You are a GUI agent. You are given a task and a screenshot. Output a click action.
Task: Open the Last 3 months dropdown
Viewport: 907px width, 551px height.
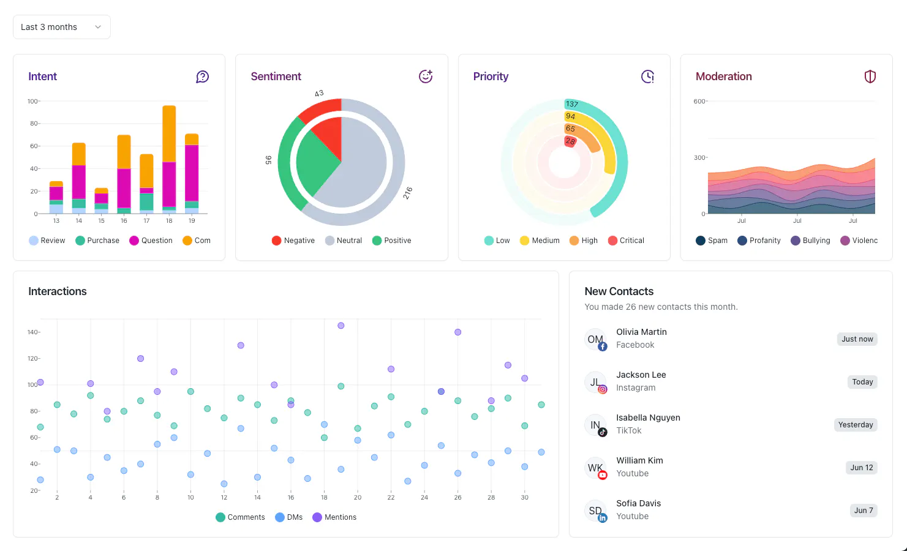tap(62, 27)
